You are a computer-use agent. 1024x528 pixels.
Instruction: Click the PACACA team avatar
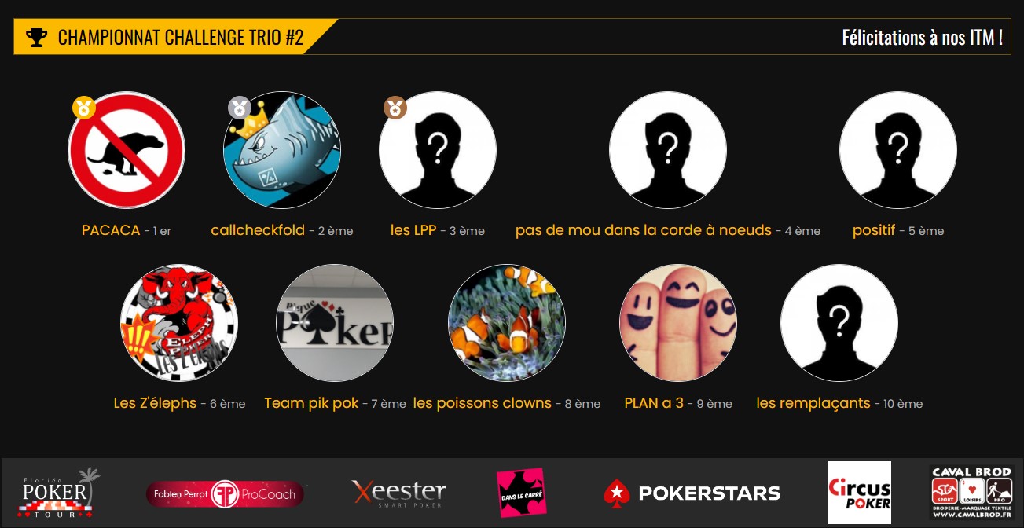[127, 150]
